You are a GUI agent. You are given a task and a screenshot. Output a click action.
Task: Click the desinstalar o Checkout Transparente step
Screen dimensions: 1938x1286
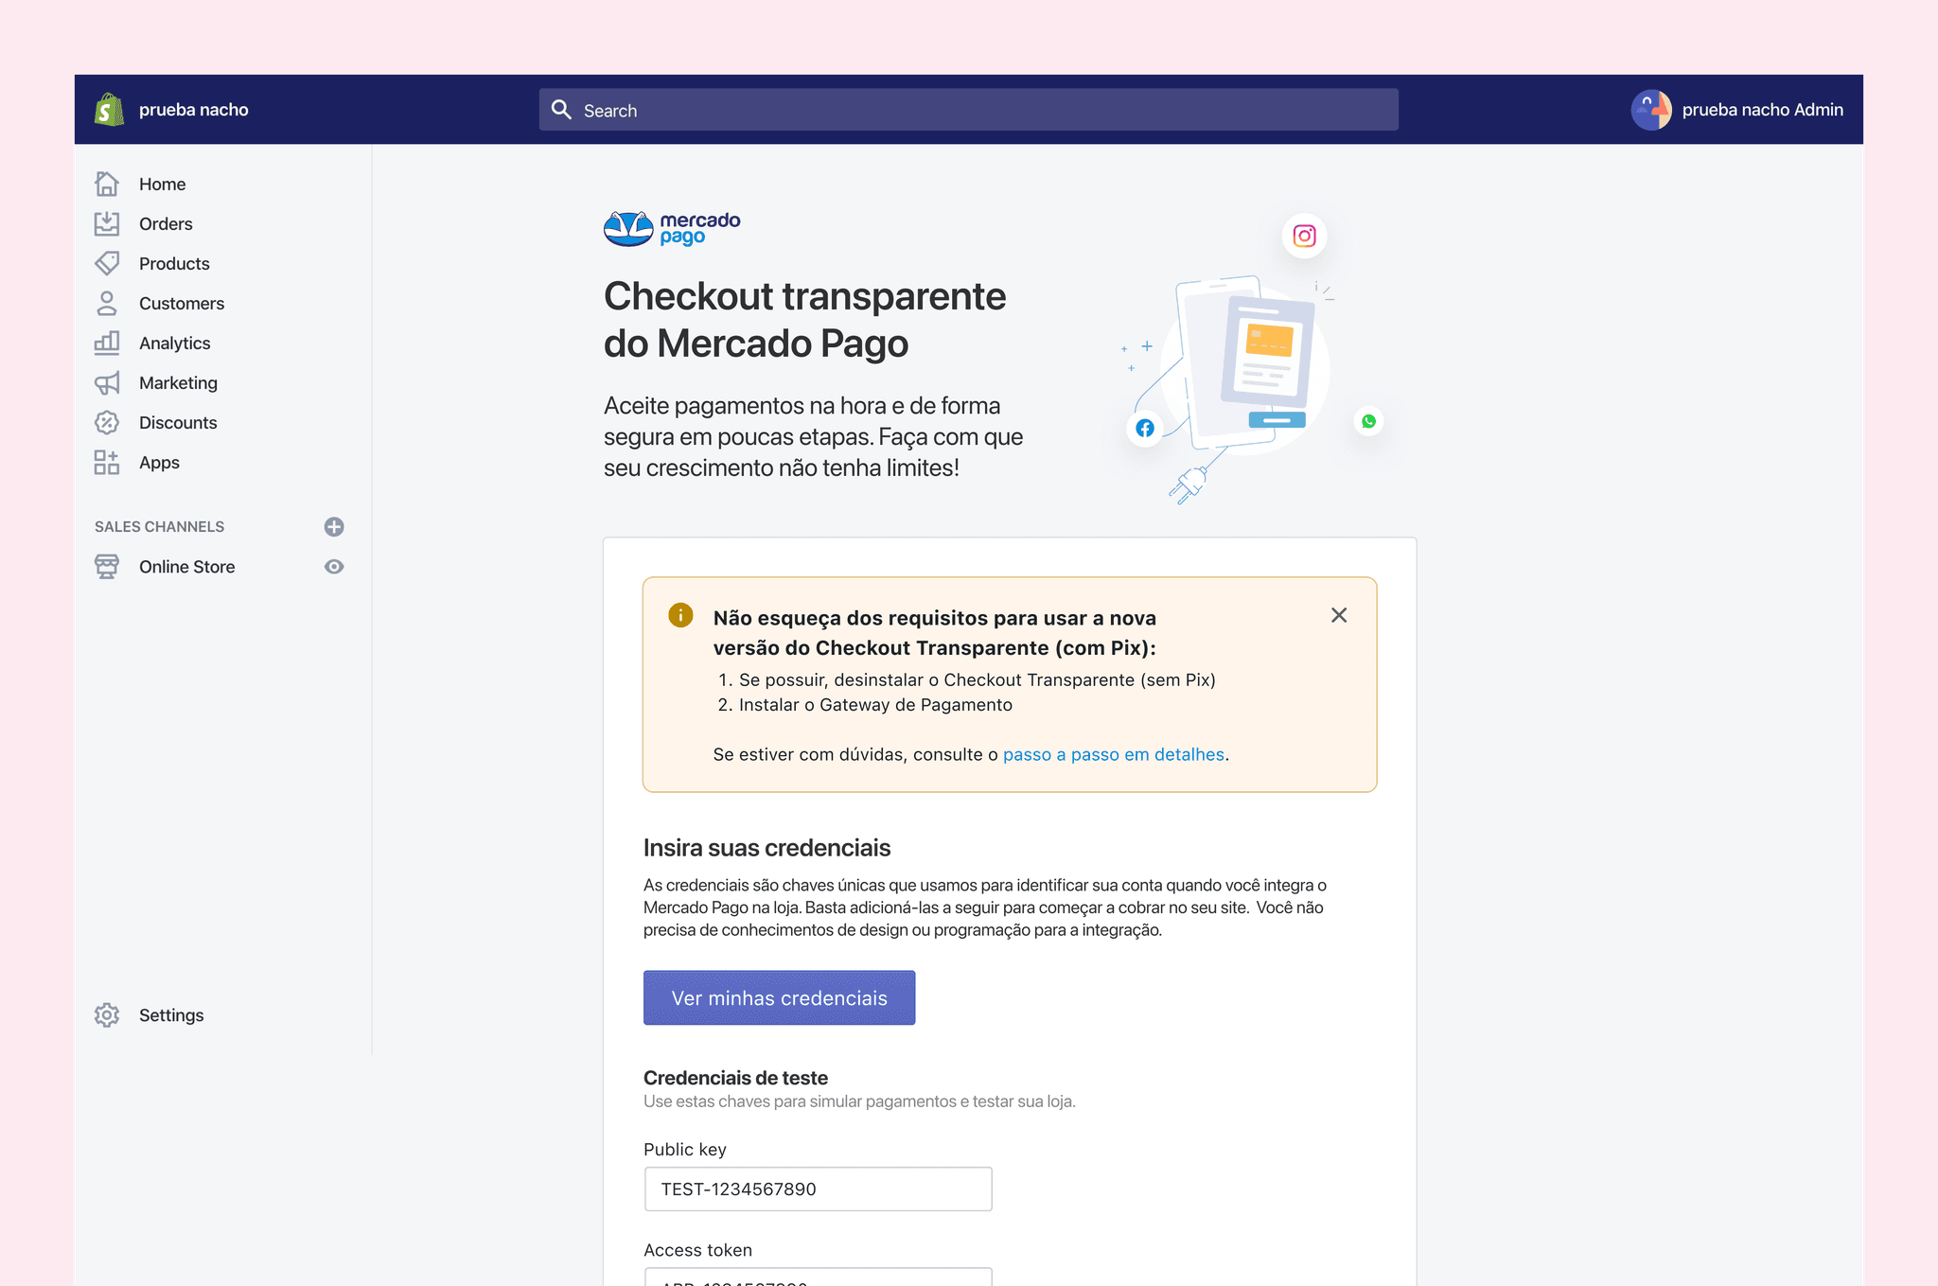[x=977, y=679]
